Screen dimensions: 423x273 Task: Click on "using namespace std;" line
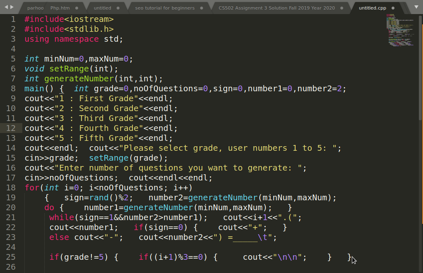pos(74,39)
